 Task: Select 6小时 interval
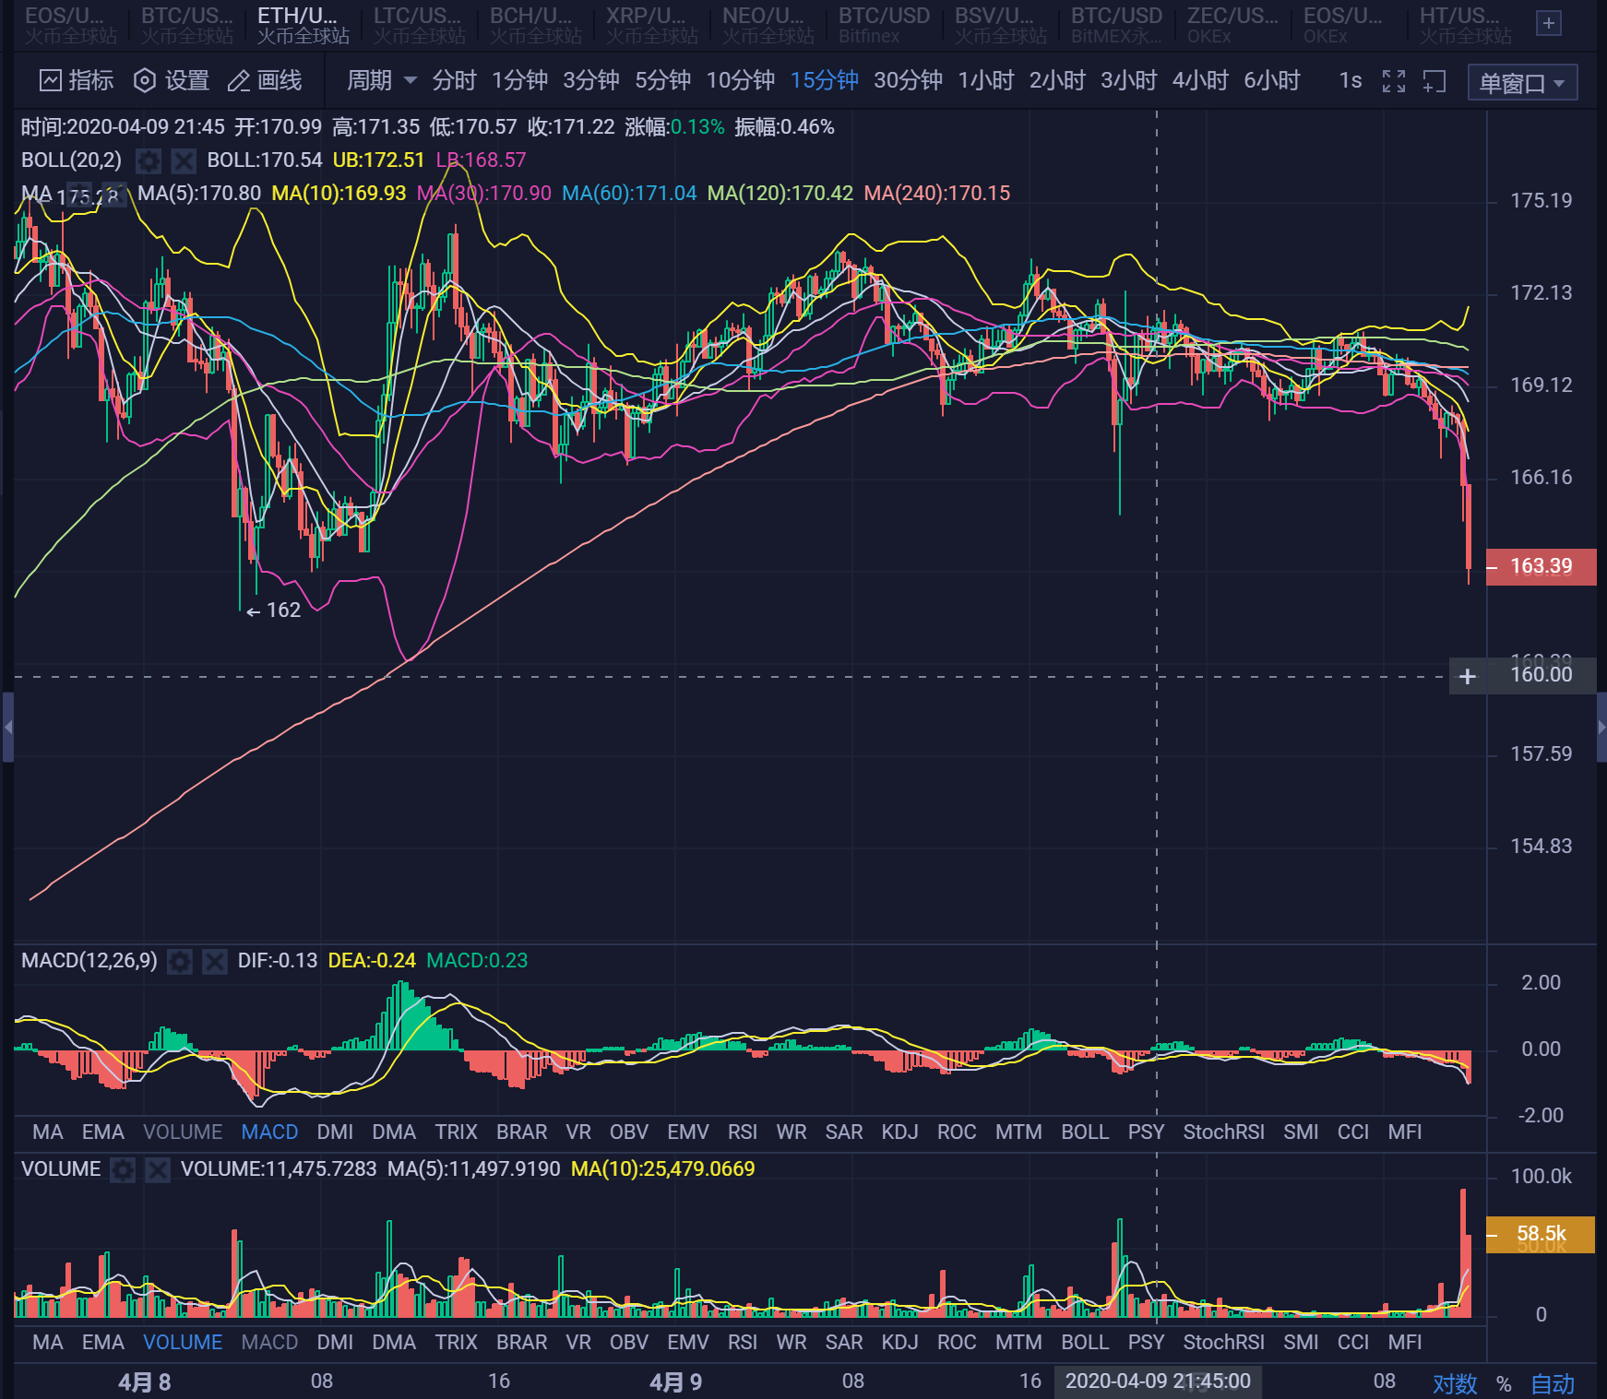point(1272,81)
